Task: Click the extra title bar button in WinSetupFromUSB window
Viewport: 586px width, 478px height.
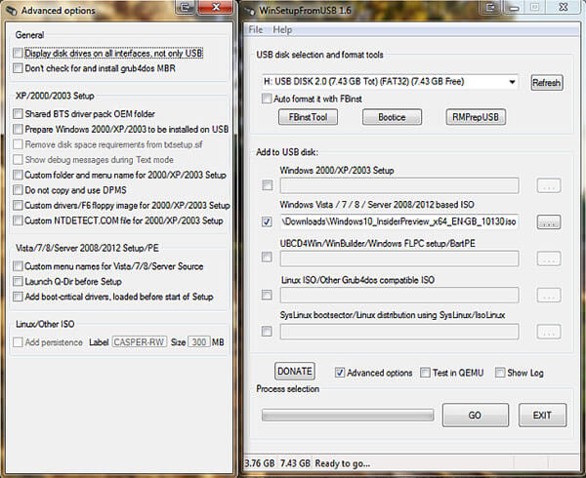Action: pyautogui.click(x=490, y=7)
